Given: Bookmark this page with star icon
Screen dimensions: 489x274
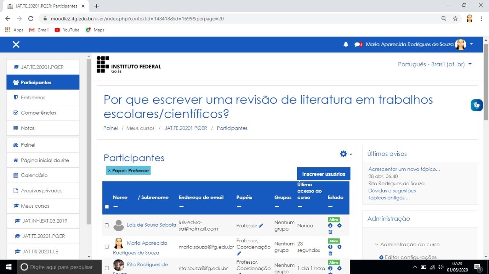Looking at the screenshot, I should (x=455, y=18).
